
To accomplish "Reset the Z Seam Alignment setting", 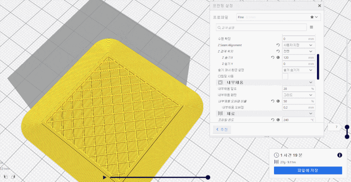I will pos(278,45).
